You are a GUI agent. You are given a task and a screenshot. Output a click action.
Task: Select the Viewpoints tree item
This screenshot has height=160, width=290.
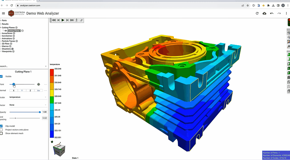coord(7,52)
